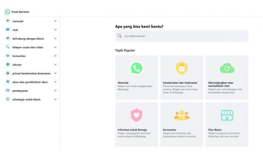Open the Memulai topic title
Screen dimensions: 263x163
pyautogui.click(x=123, y=83)
